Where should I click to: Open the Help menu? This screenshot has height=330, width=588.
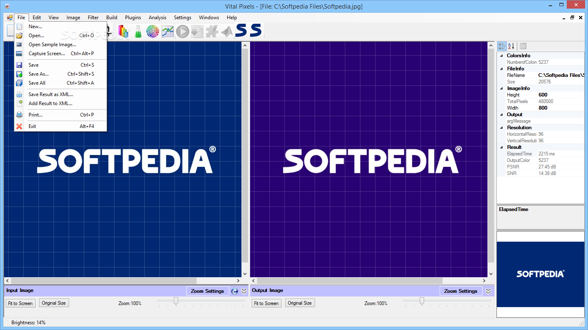(232, 18)
